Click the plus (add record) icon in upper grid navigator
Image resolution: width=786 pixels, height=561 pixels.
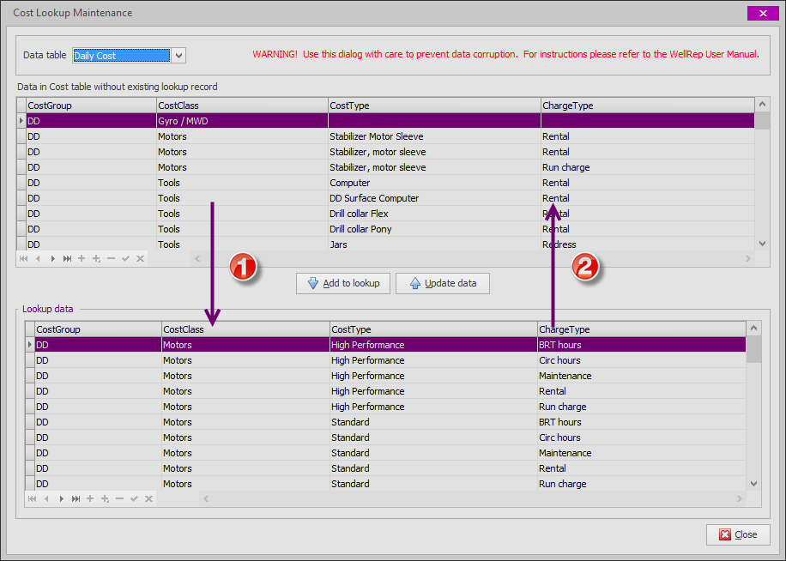pyautogui.click(x=82, y=258)
